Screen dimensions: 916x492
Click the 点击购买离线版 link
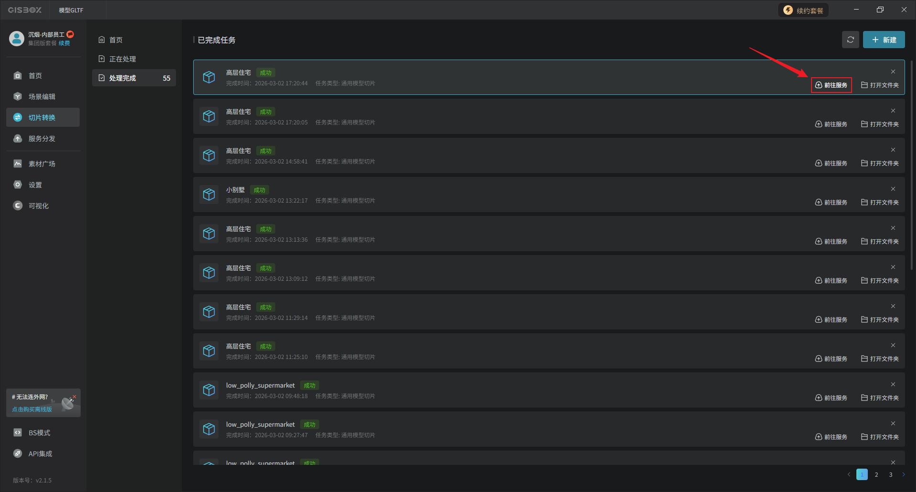click(x=32, y=410)
